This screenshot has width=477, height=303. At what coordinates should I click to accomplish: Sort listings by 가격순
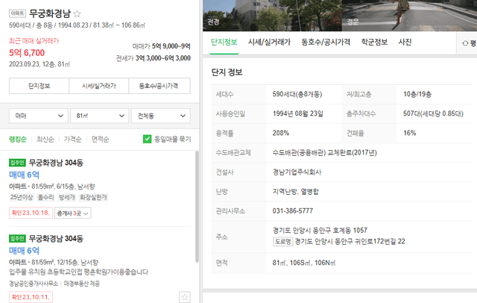73,139
